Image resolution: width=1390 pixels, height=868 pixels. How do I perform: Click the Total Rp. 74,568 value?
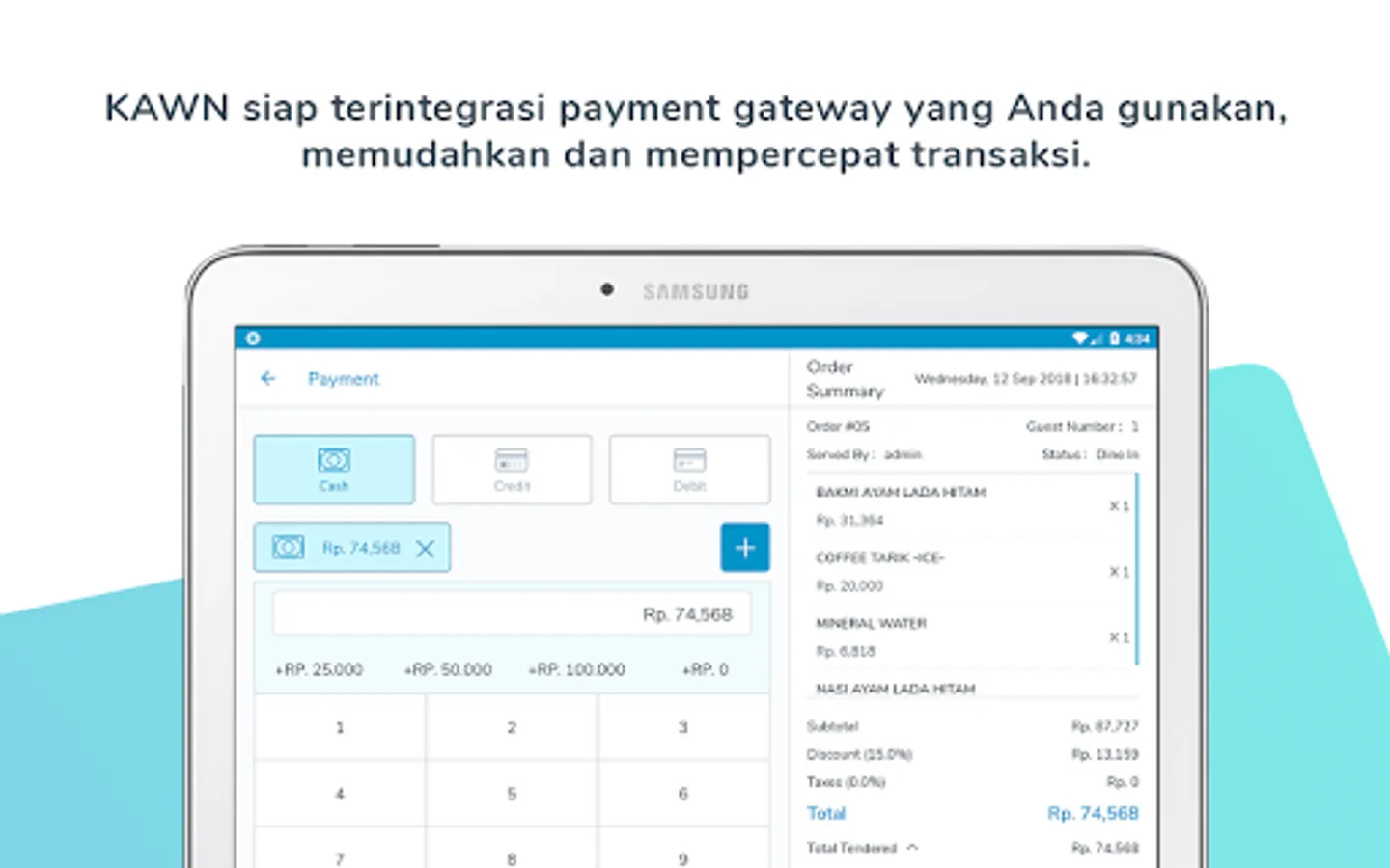click(1093, 813)
